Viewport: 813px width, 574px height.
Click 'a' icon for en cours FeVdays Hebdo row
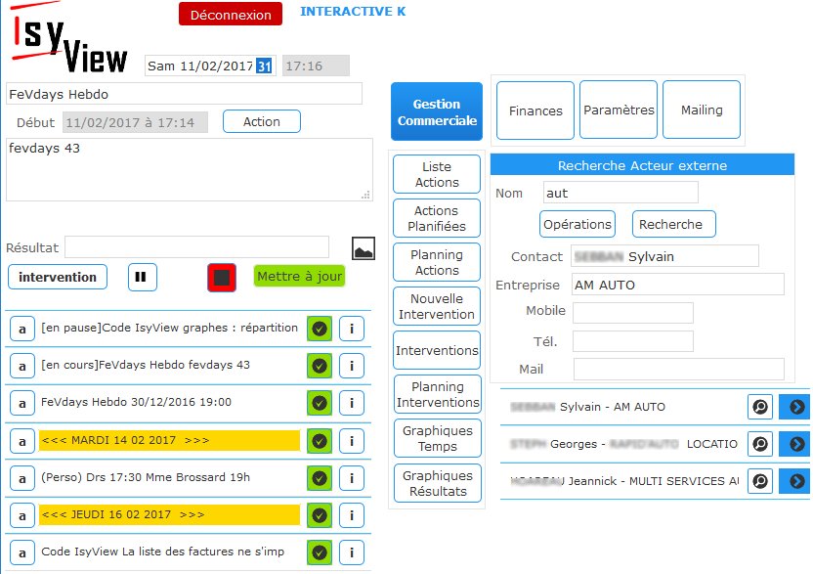tap(22, 366)
